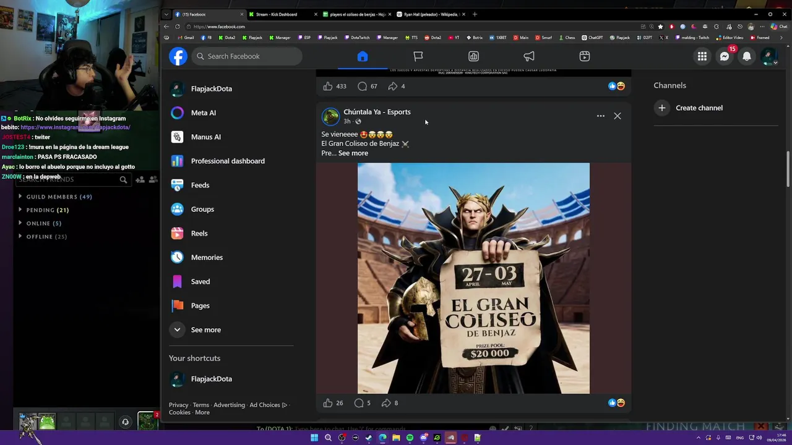This screenshot has height=445, width=792.
Task: Hide the Chúntala Ya post with X
Action: [x=618, y=116]
